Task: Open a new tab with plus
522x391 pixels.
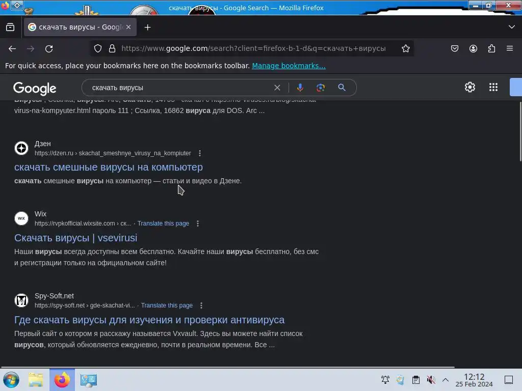Action: coord(147,27)
